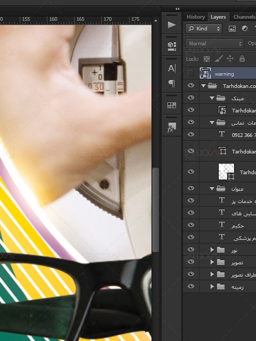Hide the زمینه group eye icon
Image resolution: width=256 pixels, height=341 pixels.
tap(191, 286)
